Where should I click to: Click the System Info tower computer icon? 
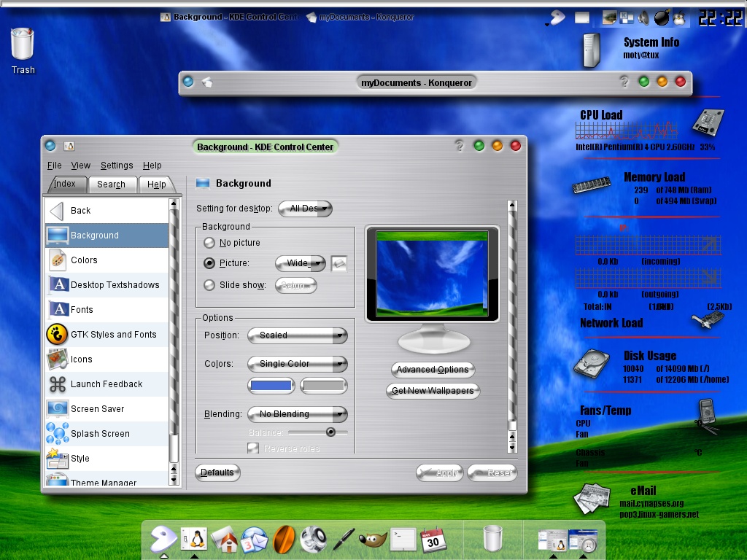coord(591,50)
